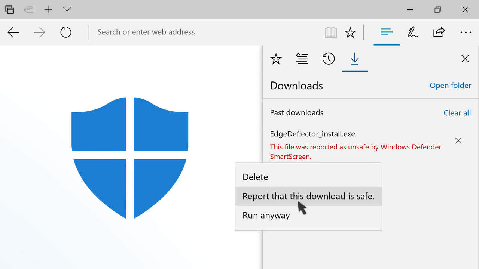Screen dimensions: 479x269
Task: Open the Favorites star panel in the Hub
Action: click(x=276, y=59)
